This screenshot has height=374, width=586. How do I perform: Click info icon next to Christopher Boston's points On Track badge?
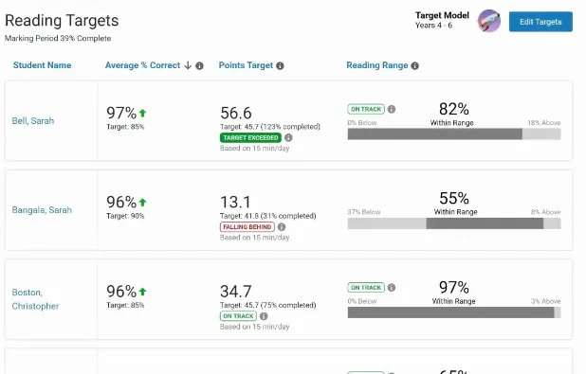(264, 316)
